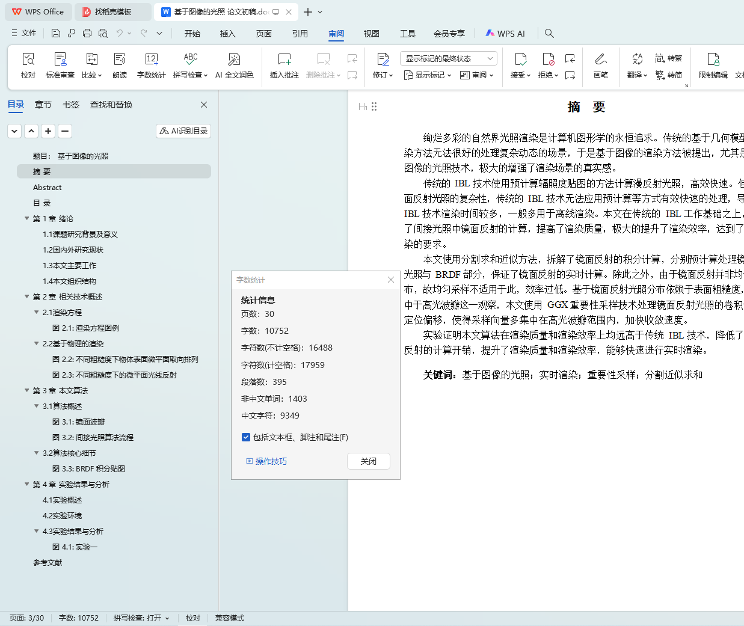Close the 字数统计 dialog with X
The height and width of the screenshot is (626, 744).
pos(391,280)
